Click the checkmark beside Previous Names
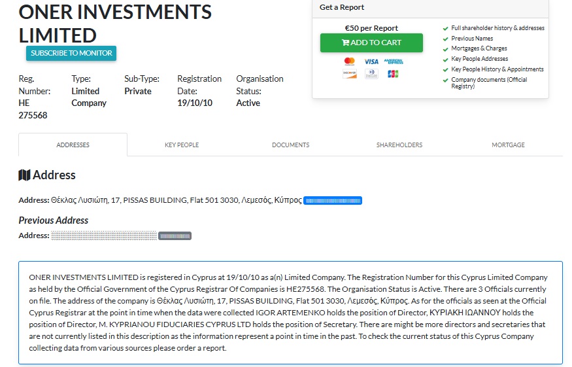This screenshot has width=572, height=367. click(445, 39)
